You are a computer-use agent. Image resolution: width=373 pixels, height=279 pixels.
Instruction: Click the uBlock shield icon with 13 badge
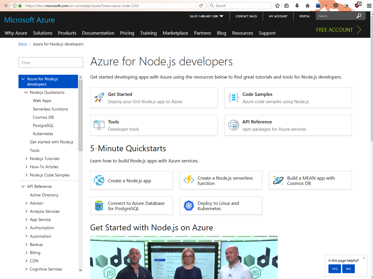pyautogui.click(x=357, y=5)
